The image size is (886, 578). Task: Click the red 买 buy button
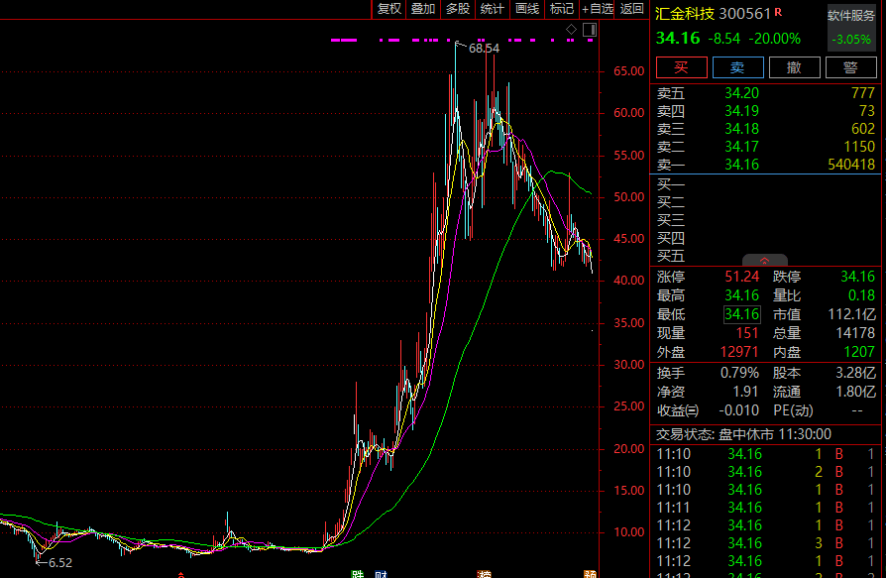(682, 67)
